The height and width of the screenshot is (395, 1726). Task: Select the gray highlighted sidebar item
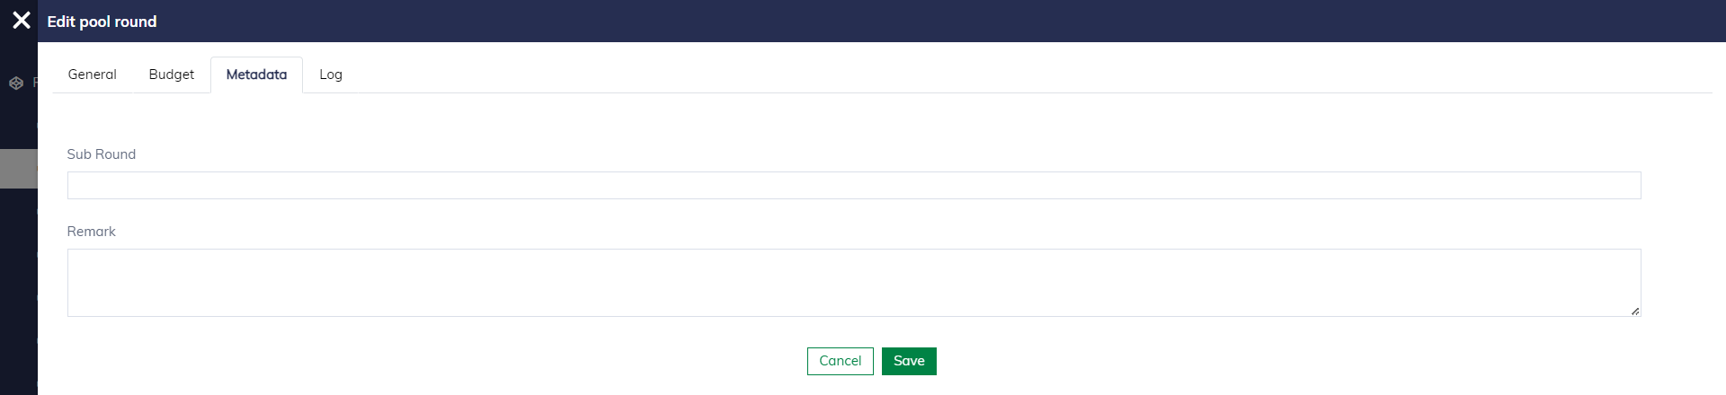click(18, 169)
